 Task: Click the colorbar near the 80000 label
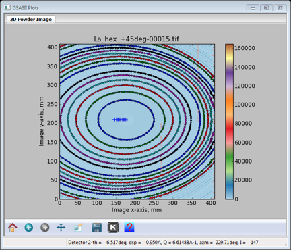click(x=229, y=124)
